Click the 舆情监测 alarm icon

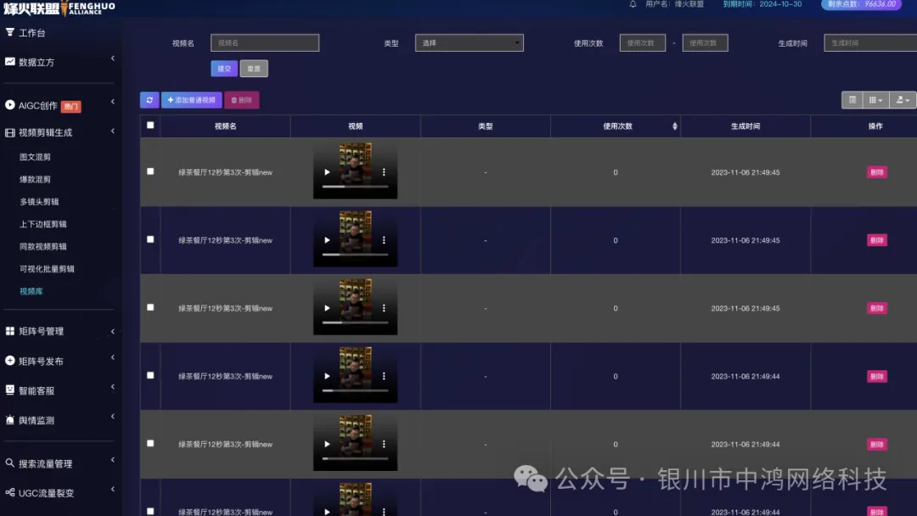[10, 419]
